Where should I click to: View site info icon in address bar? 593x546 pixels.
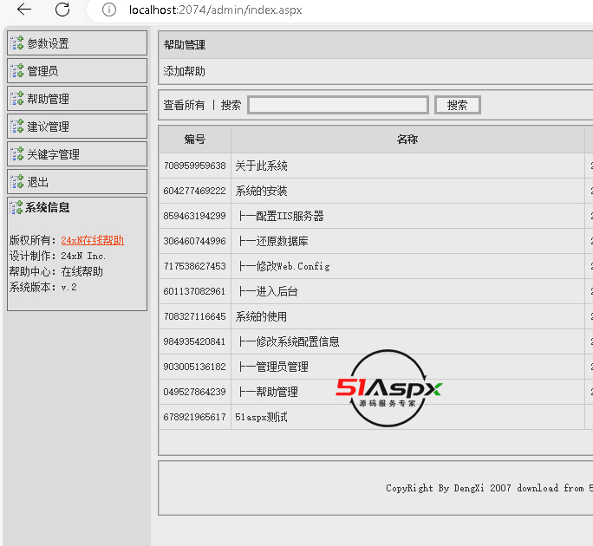point(109,10)
